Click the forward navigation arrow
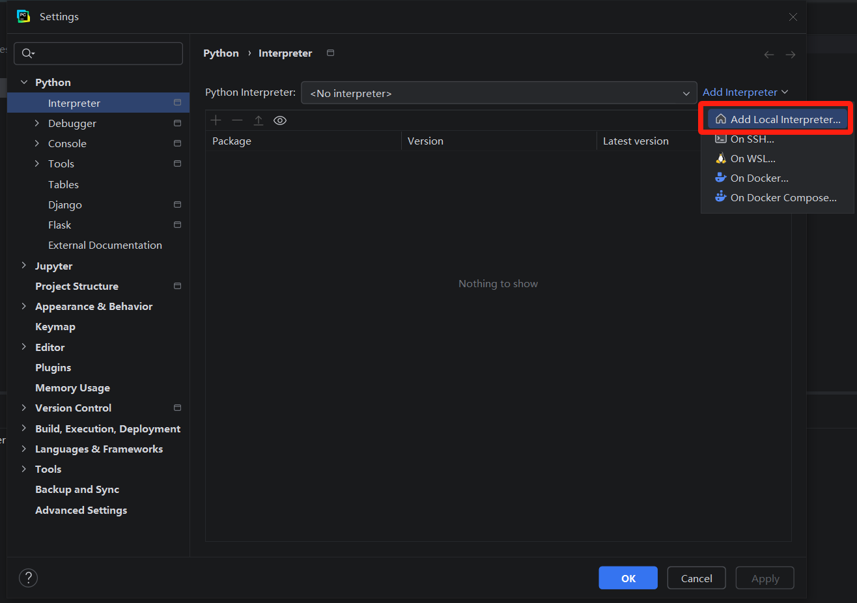 [x=791, y=55]
